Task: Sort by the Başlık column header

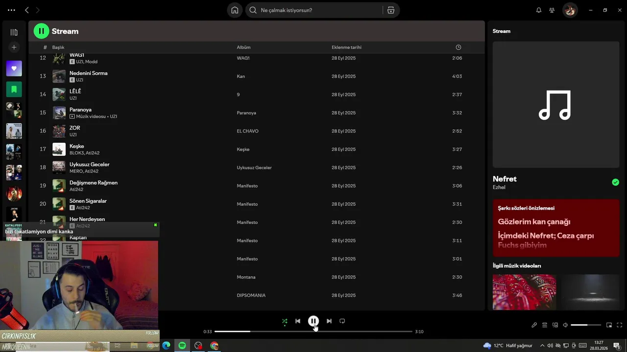Action: [58, 47]
